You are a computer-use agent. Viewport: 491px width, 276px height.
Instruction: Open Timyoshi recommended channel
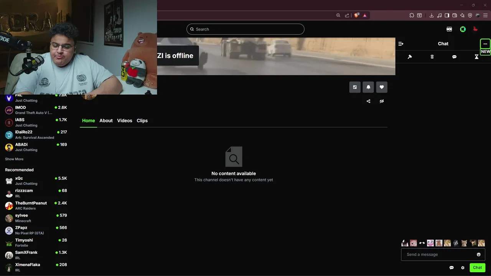[36, 243]
